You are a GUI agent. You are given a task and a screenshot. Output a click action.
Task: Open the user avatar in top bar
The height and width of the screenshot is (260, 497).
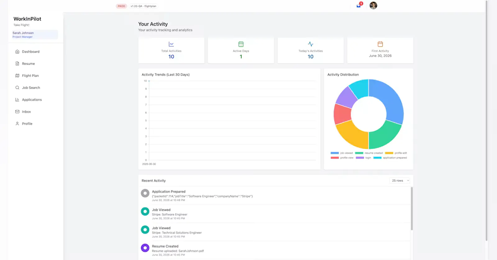373,5
